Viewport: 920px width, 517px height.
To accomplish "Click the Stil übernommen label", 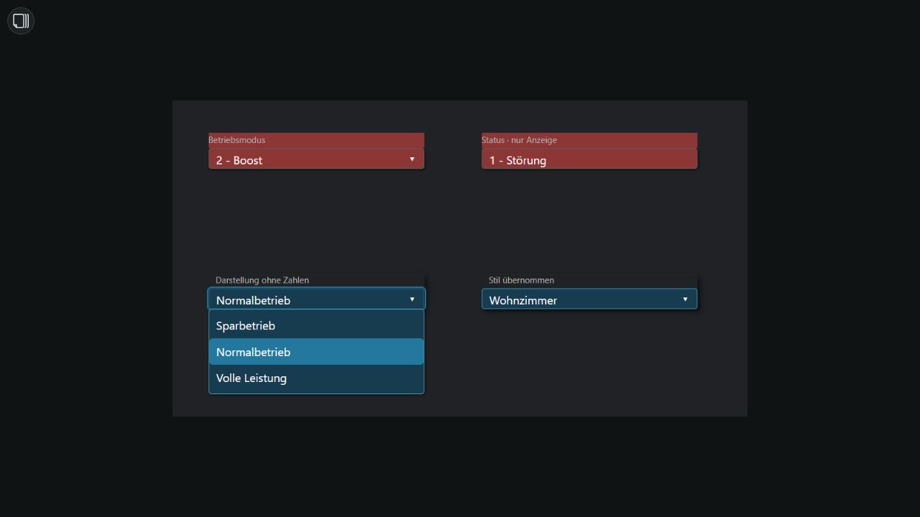I will tap(521, 280).
